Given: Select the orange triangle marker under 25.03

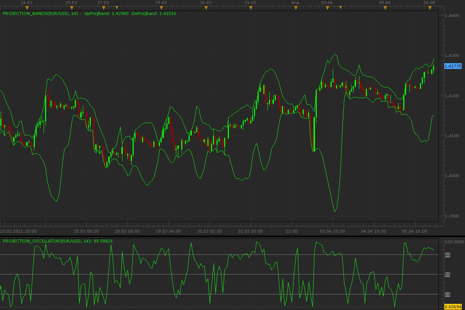Looking at the screenshot, I should coord(72,8).
